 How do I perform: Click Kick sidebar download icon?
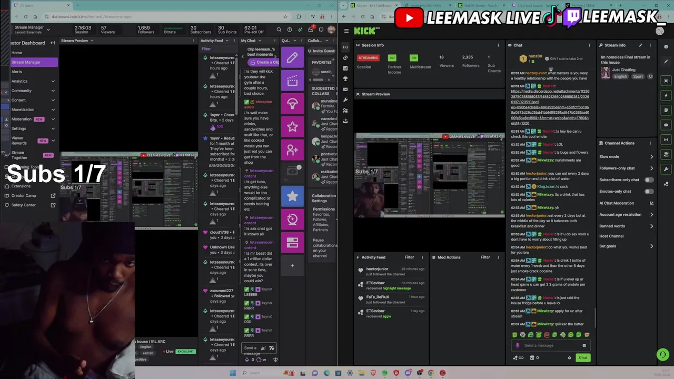345,121
